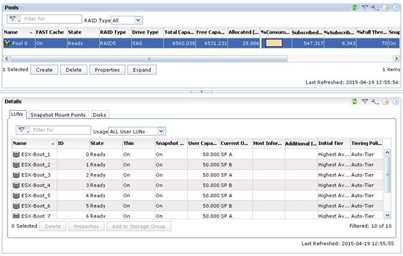Viewport: 403px width, 256px height.
Task: Click LUN list scroll-down arrow
Action: (387, 215)
